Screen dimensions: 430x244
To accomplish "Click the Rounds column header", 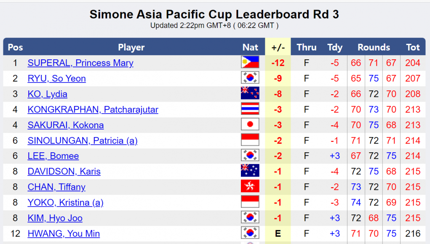I will coord(374,48).
